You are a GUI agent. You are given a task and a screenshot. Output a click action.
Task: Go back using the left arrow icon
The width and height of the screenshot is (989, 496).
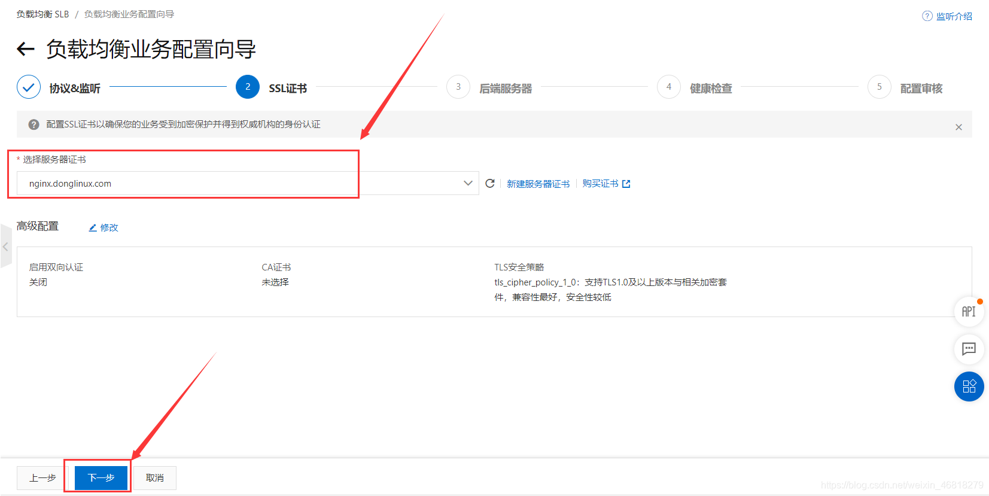25,49
